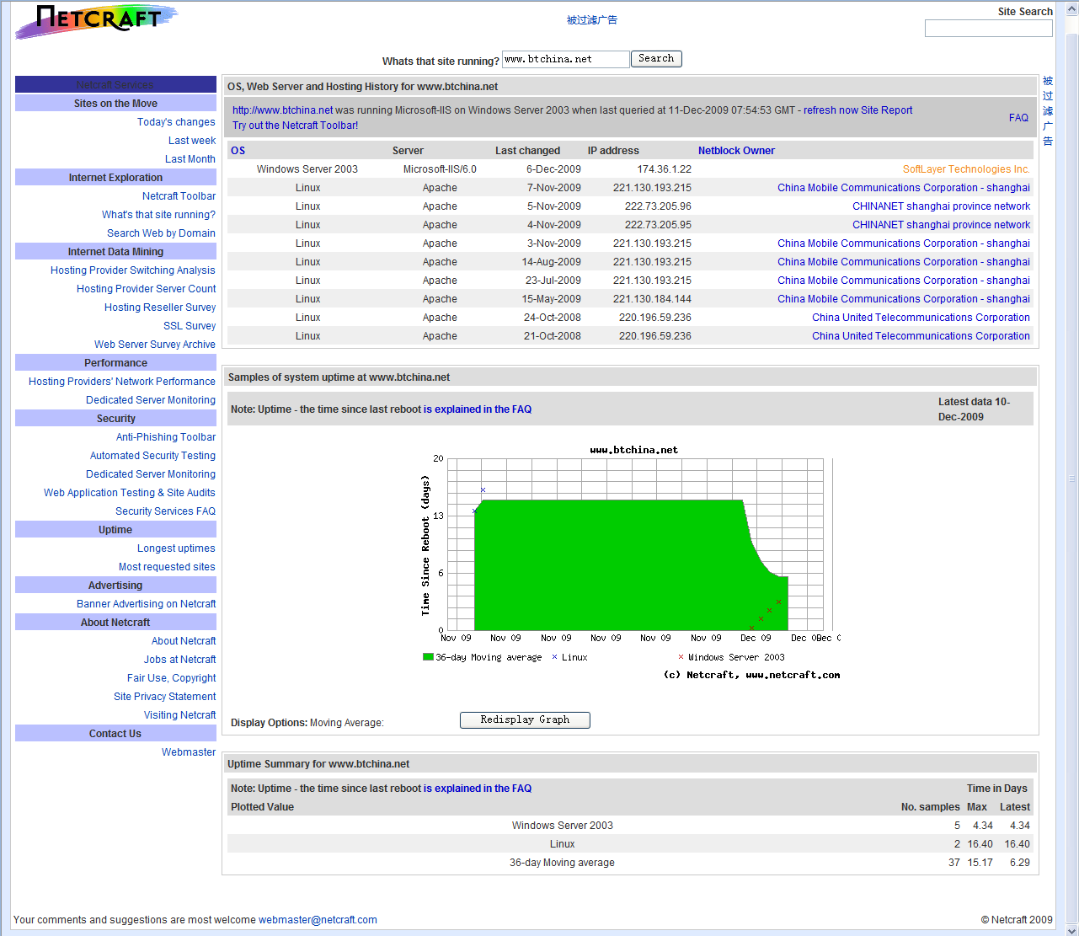The height and width of the screenshot is (936, 1079).
Task: Open Banner Advertising on Netcraft link
Action: (x=146, y=604)
